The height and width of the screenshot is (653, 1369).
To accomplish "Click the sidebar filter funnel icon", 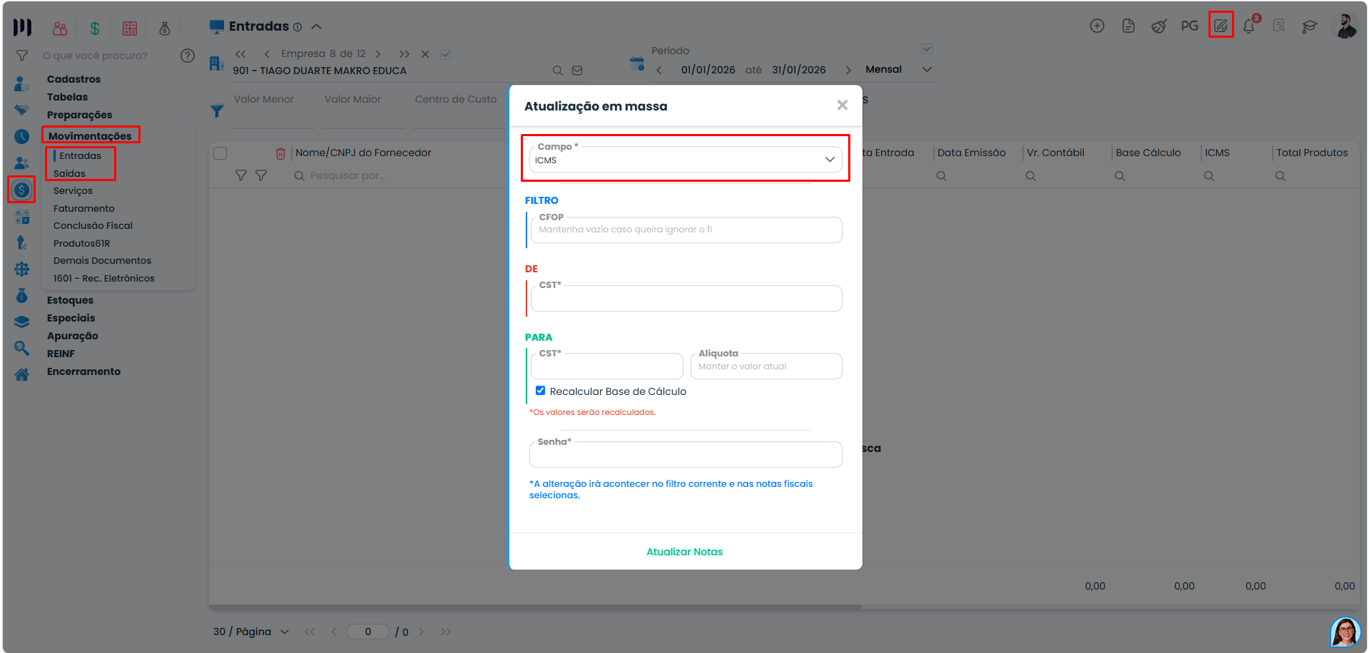I will (22, 56).
